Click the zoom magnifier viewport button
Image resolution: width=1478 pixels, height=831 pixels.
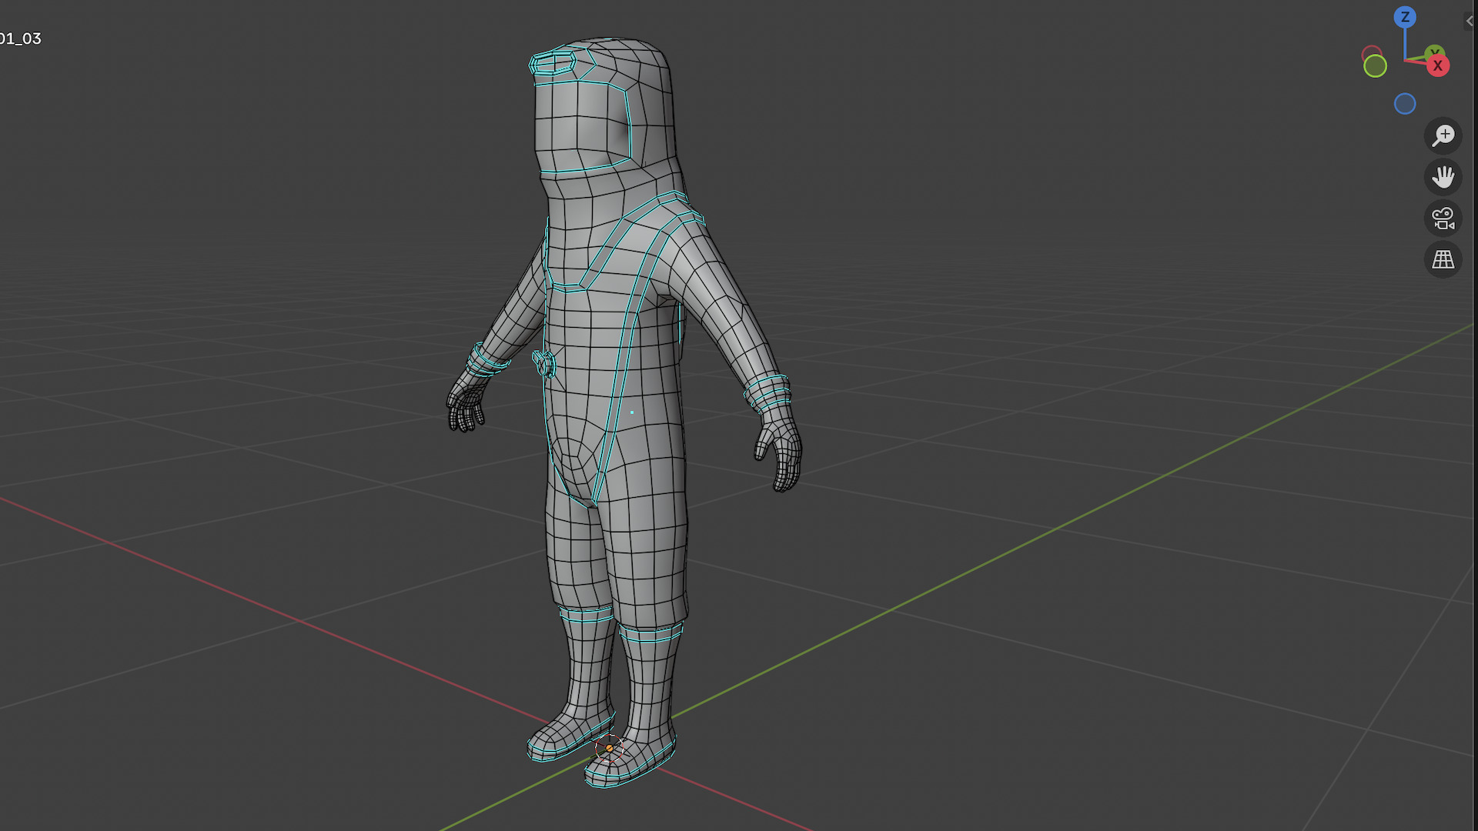coord(1443,135)
